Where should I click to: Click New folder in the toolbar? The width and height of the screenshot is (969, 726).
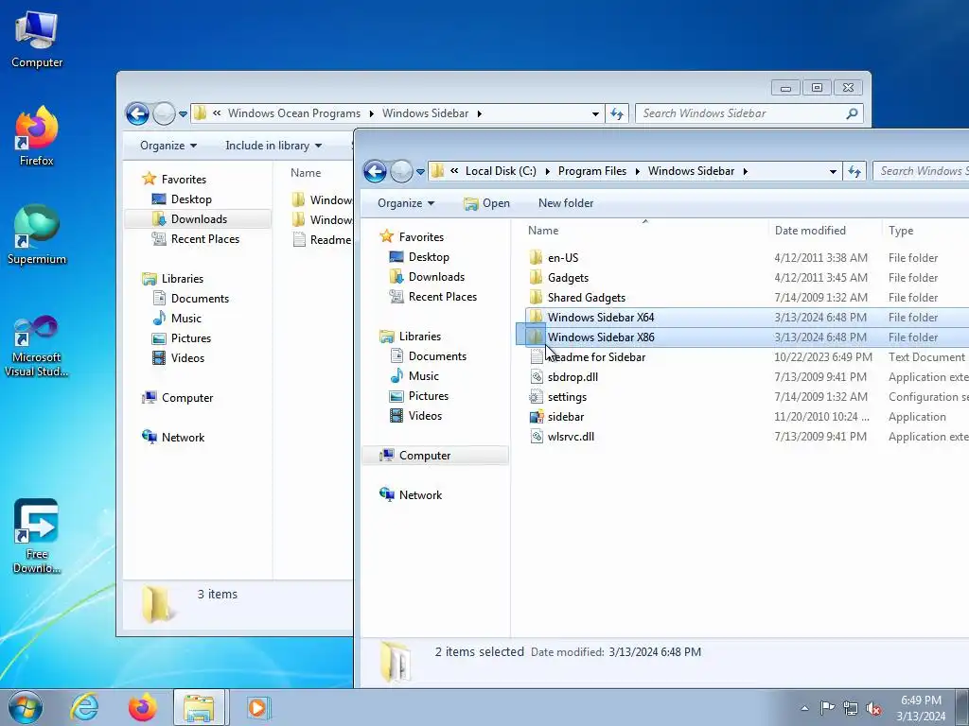coord(566,203)
